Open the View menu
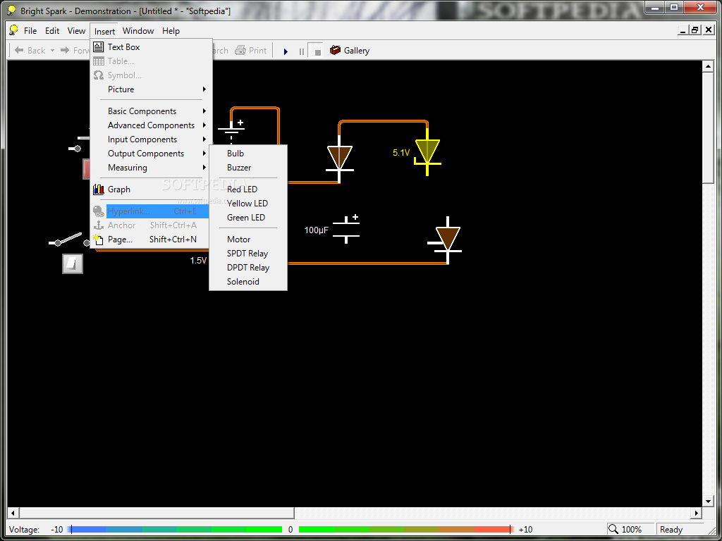This screenshot has width=722, height=541. coord(76,31)
